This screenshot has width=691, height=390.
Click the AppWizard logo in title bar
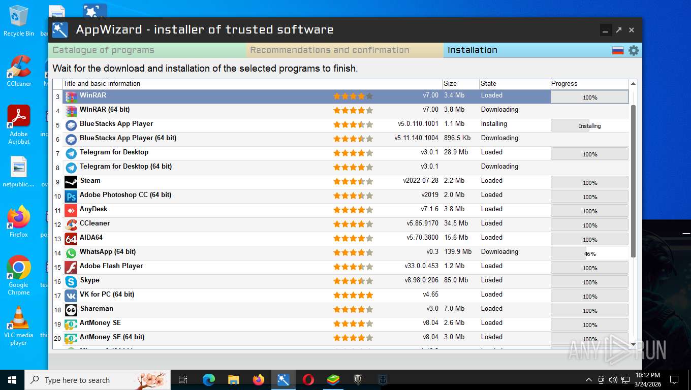point(60,29)
